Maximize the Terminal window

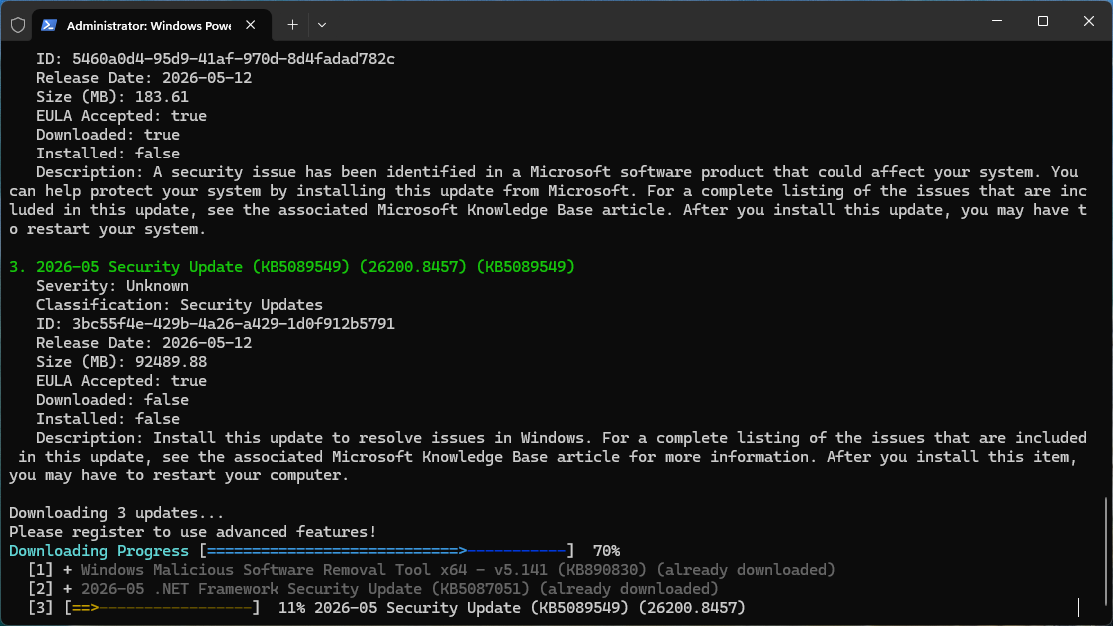pyautogui.click(x=1043, y=21)
